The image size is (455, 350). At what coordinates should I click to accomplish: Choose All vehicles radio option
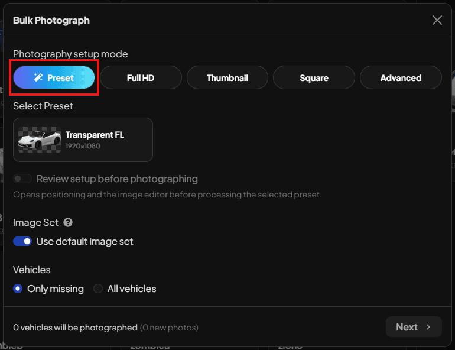click(98, 289)
